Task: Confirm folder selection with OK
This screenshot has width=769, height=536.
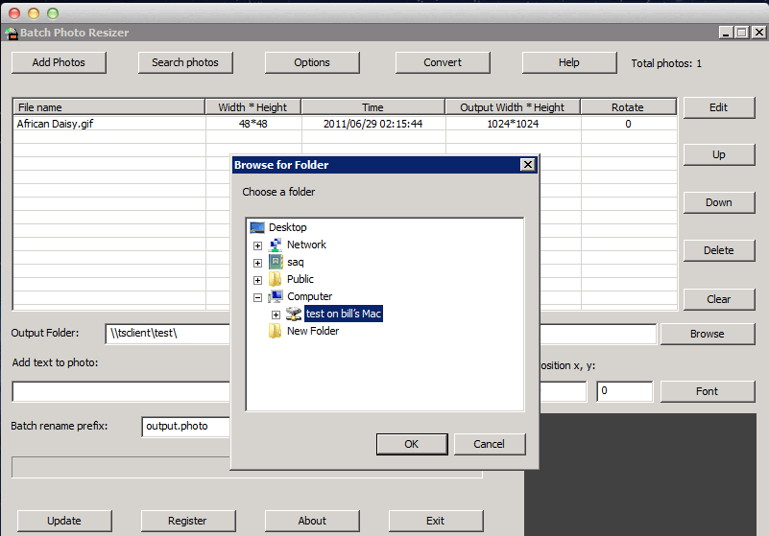Action: (x=411, y=444)
